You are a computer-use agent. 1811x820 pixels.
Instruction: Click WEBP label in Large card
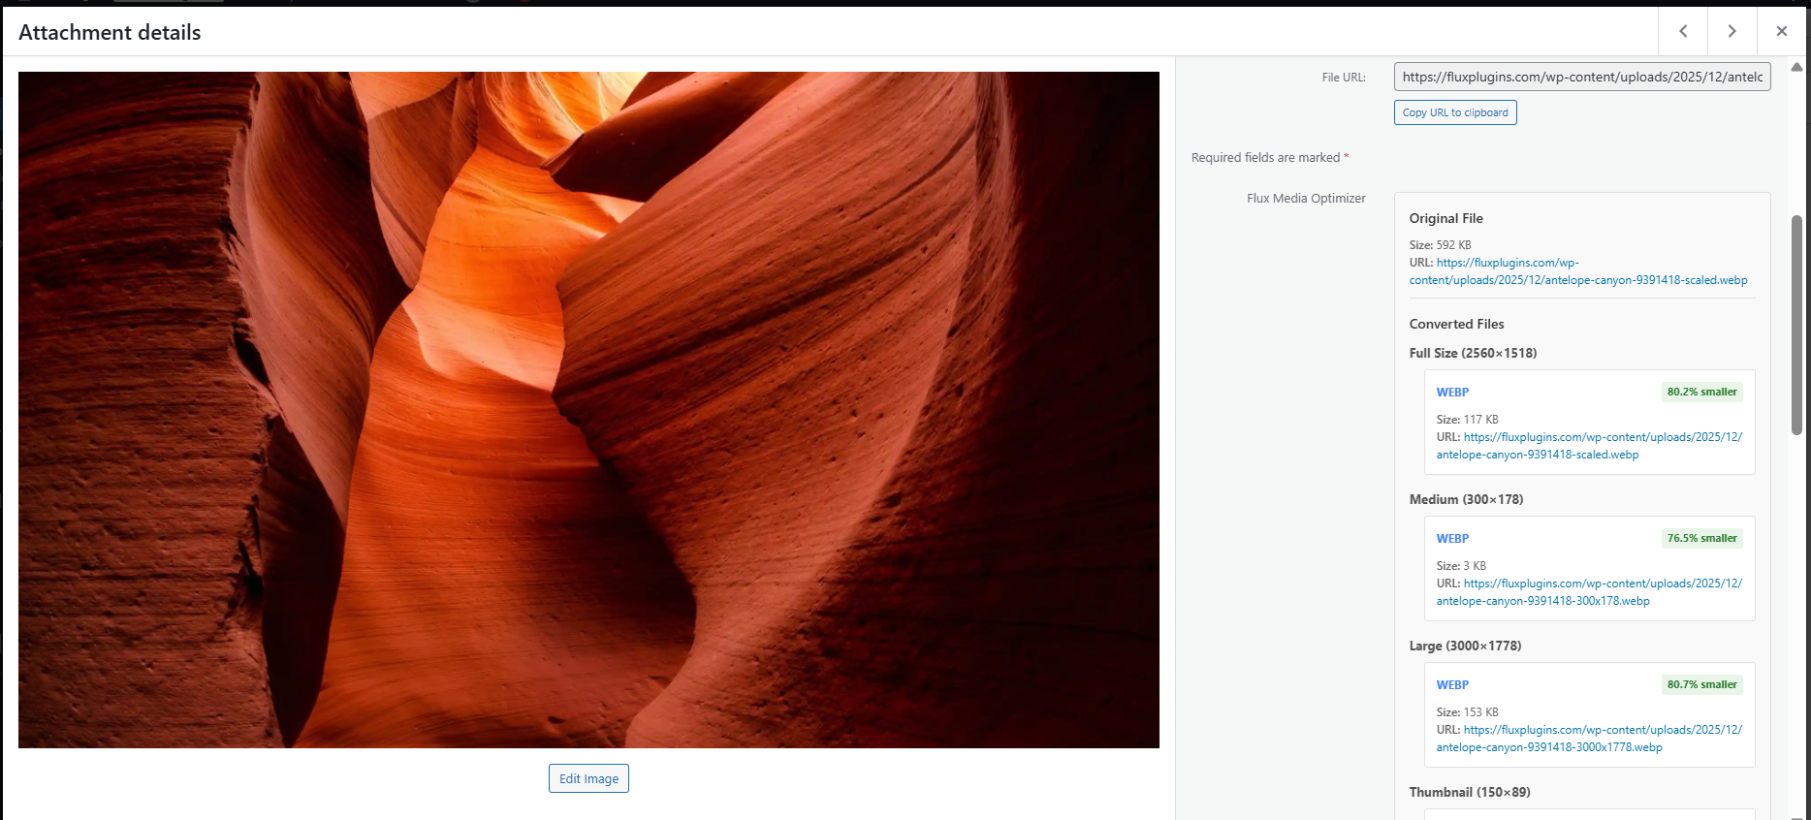[1452, 684]
